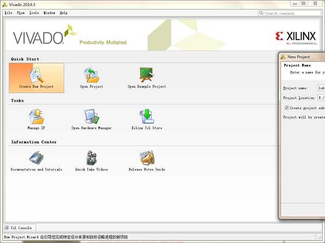The image size is (325, 243).
Task: Toggle Create project subdirectory checkbox
Action: click(286, 107)
